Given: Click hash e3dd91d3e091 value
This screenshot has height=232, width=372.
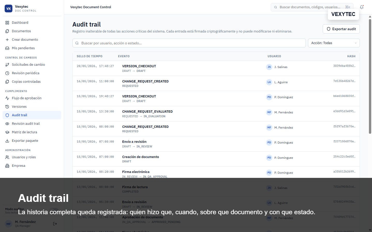Looking at the screenshot, I should click(x=344, y=111).
